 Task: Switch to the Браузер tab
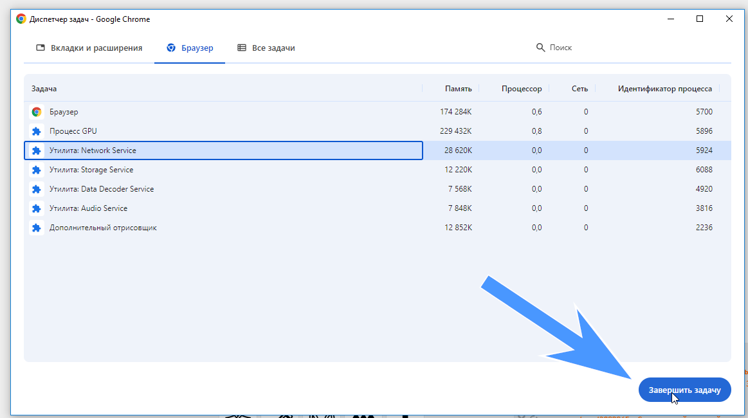(x=190, y=48)
